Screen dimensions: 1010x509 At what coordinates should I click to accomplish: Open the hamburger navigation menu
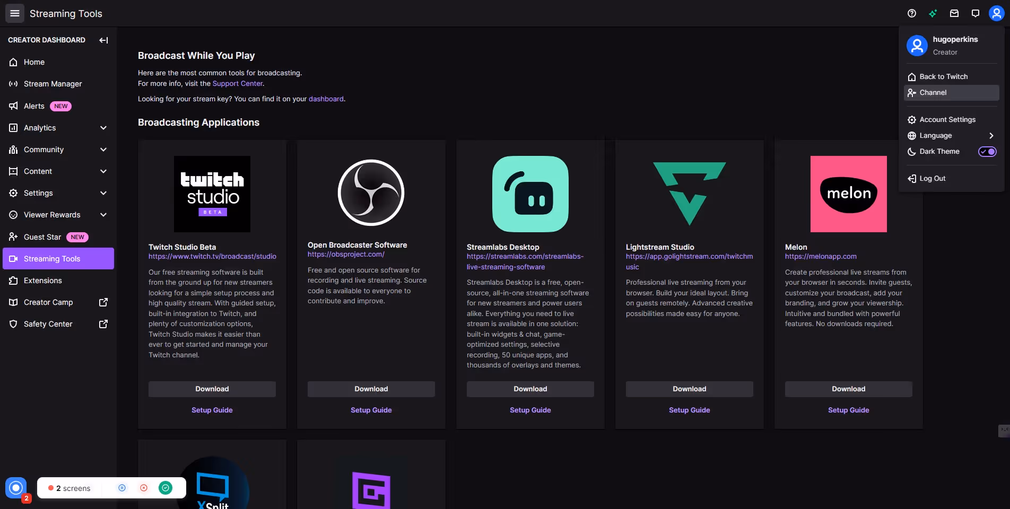coord(15,13)
